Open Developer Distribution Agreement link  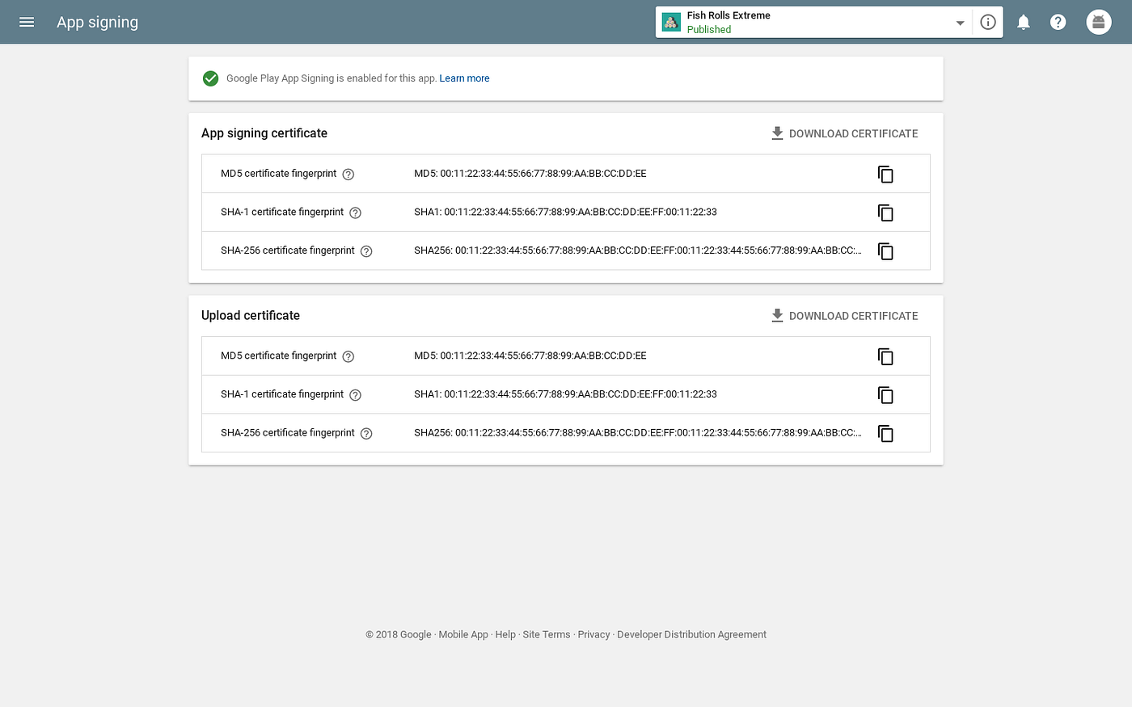tap(691, 634)
